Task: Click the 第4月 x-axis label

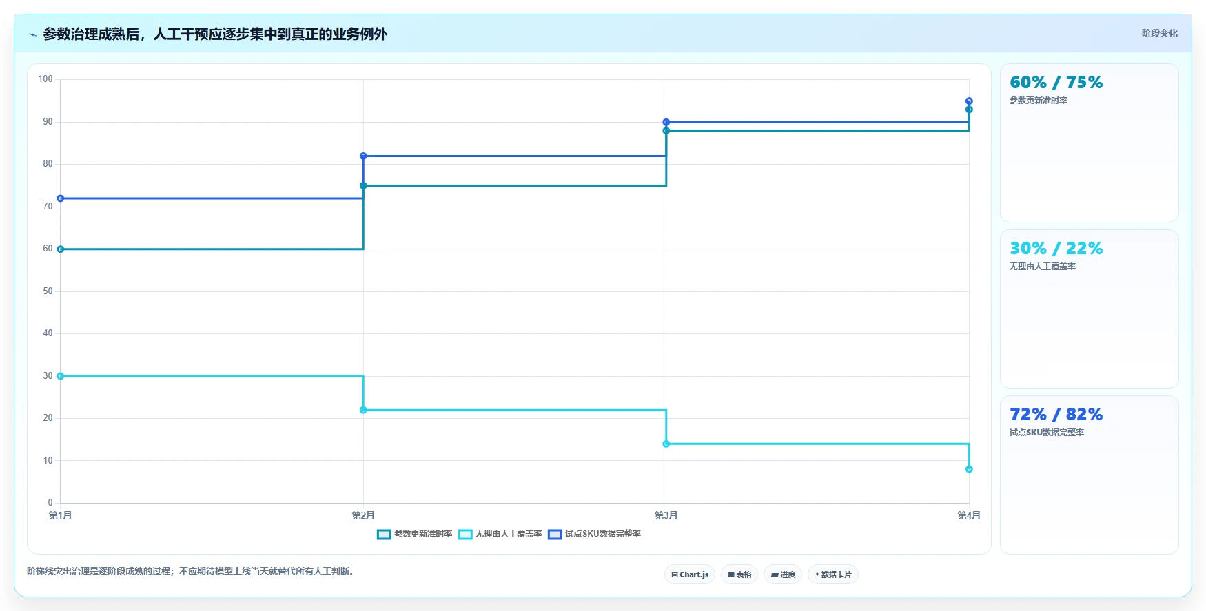Action: (x=969, y=515)
